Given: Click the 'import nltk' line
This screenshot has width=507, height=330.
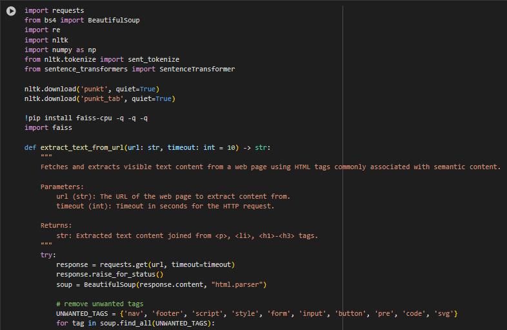Looking at the screenshot, I should pos(46,40).
